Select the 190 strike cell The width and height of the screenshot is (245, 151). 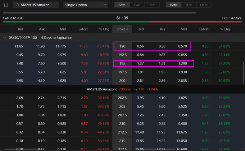tap(122, 46)
